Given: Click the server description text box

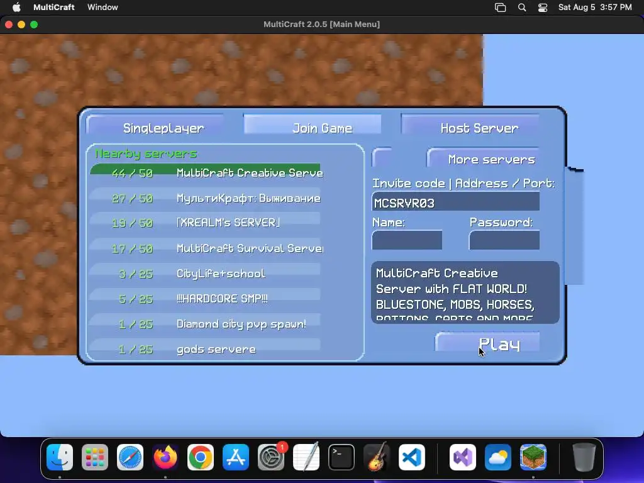Looking at the screenshot, I should tap(465, 292).
